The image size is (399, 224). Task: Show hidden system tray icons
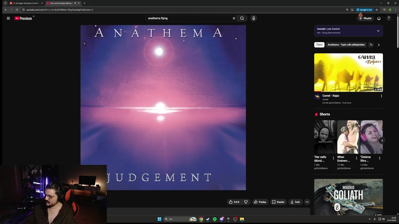[370, 219]
